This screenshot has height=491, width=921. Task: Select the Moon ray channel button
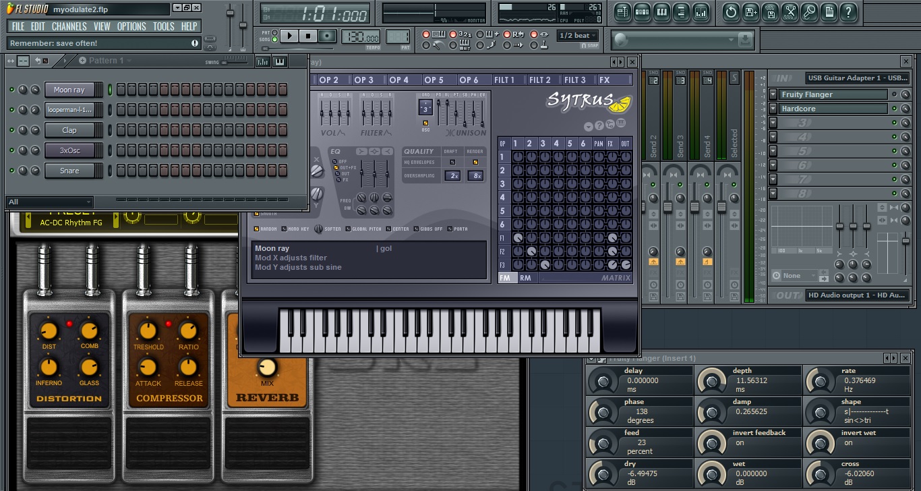tap(69, 90)
